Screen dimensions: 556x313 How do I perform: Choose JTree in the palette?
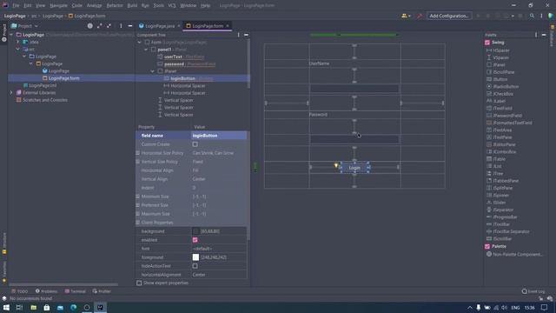(495, 174)
